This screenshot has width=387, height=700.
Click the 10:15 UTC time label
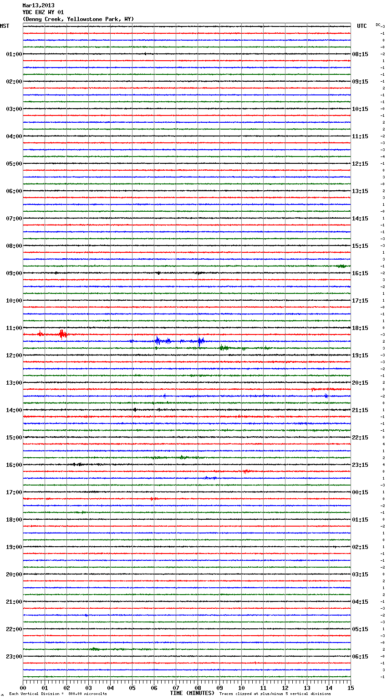click(x=360, y=109)
